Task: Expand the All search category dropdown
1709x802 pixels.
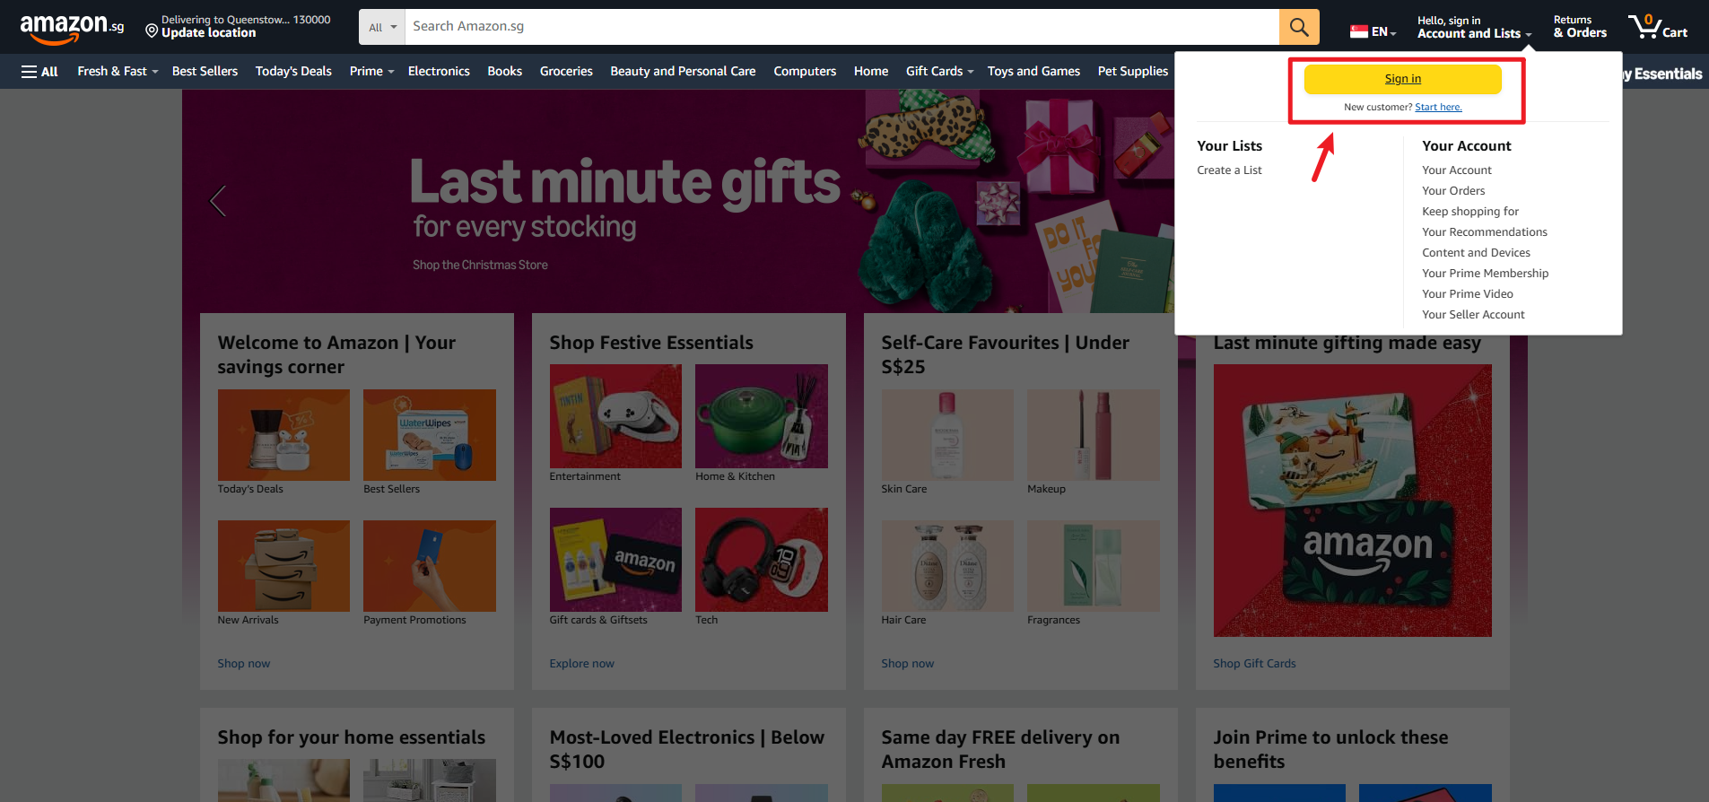Action: [382, 27]
